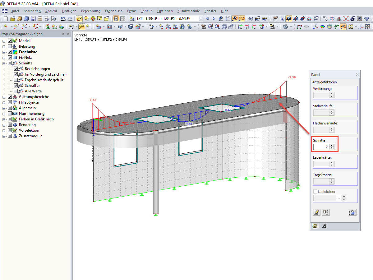Uncheck the Schraffur option
This screenshot has width=373, height=280.
[16, 86]
